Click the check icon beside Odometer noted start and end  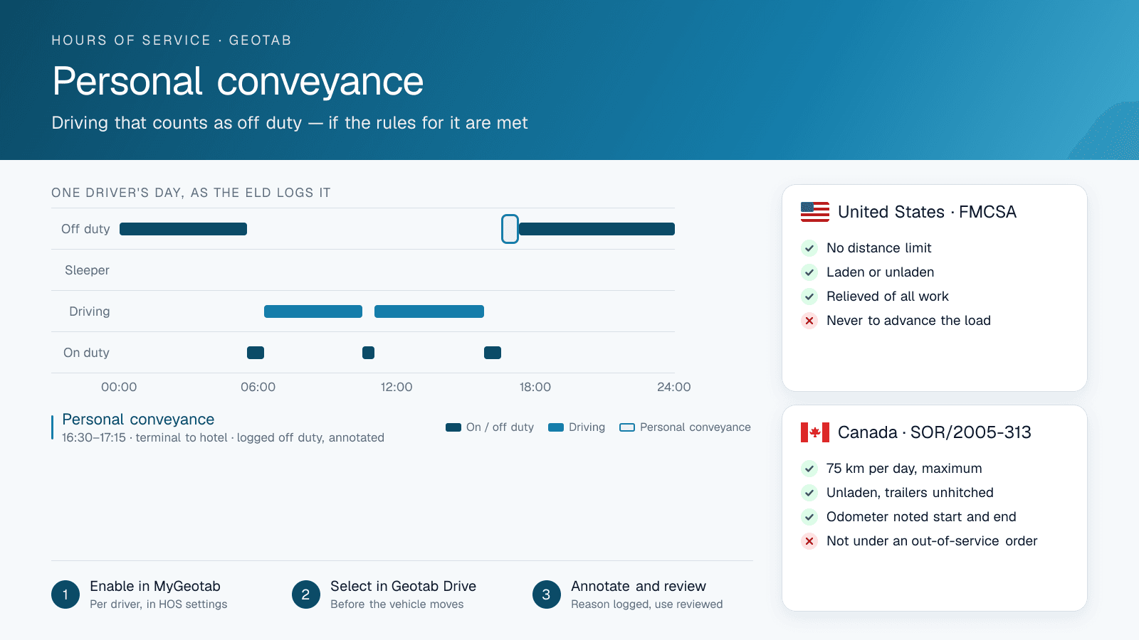click(809, 517)
